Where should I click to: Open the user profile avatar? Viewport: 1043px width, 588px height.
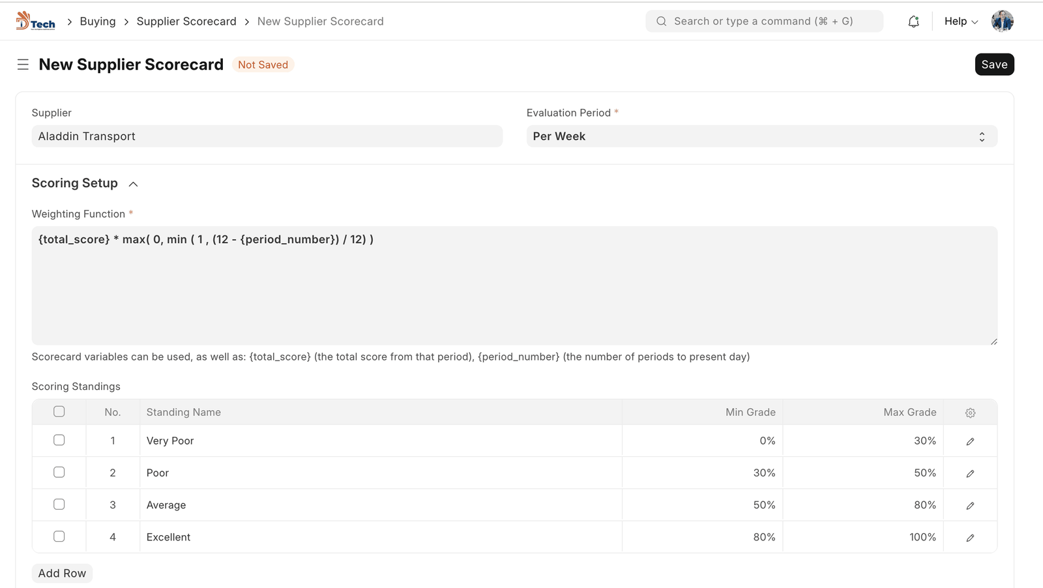pos(1002,22)
